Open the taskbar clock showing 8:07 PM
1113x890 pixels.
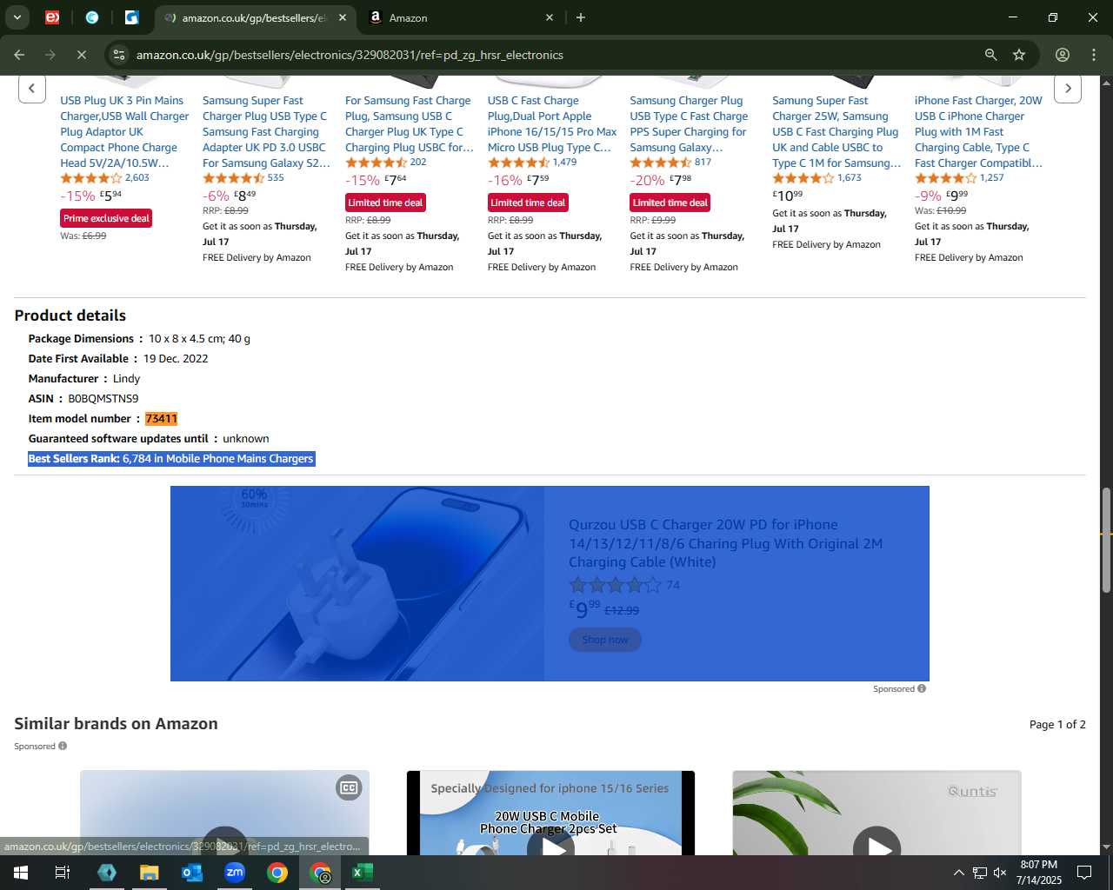pyautogui.click(x=1039, y=873)
